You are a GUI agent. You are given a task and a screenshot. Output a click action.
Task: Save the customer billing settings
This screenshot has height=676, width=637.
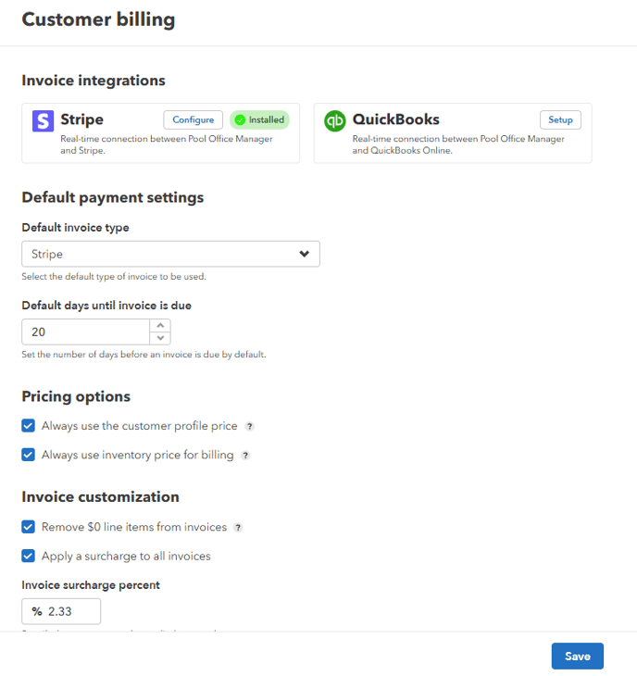tap(577, 656)
